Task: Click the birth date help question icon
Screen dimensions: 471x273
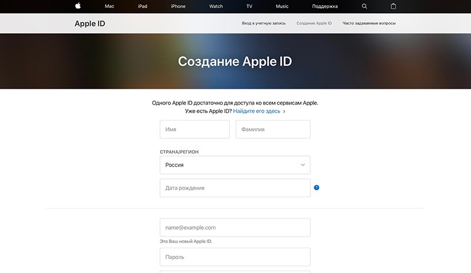Action: pos(316,188)
